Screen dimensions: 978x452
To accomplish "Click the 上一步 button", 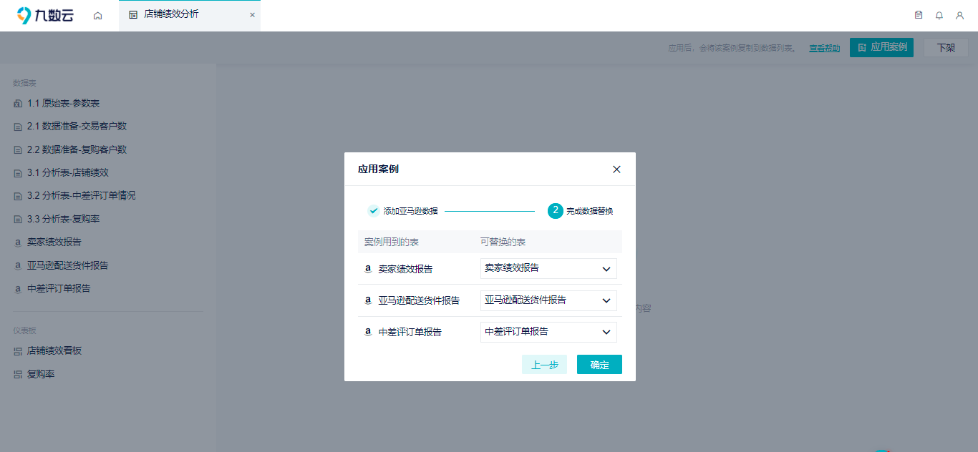I will click(x=545, y=365).
